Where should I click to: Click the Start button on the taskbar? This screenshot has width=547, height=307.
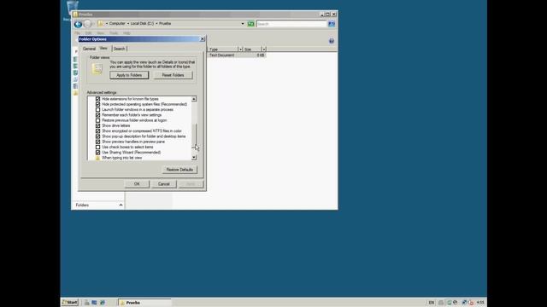click(70, 303)
